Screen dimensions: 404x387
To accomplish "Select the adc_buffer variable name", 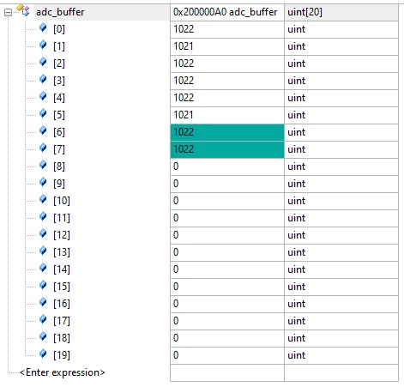I will [60, 12].
